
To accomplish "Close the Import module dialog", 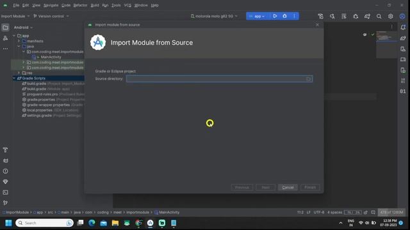I will 317,25.
